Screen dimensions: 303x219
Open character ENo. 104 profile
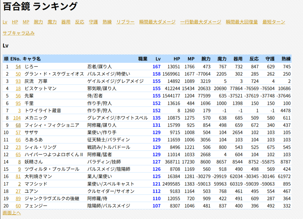(x=17, y=118)
